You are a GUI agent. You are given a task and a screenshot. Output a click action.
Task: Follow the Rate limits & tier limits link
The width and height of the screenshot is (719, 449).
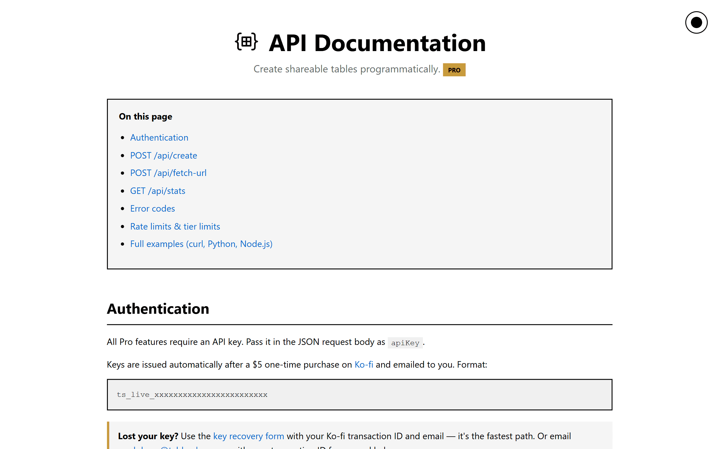175,226
